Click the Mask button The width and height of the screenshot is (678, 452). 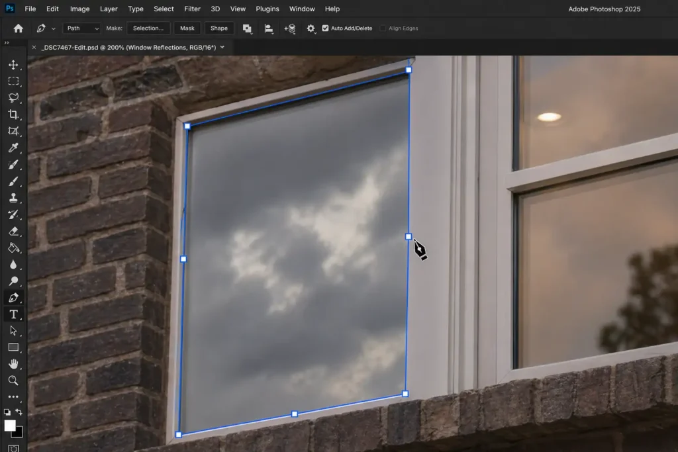pyautogui.click(x=187, y=28)
